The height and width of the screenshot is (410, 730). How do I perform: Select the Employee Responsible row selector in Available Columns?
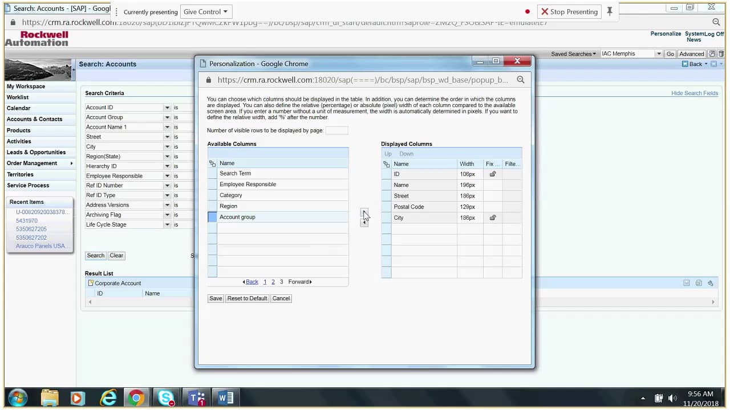(212, 184)
